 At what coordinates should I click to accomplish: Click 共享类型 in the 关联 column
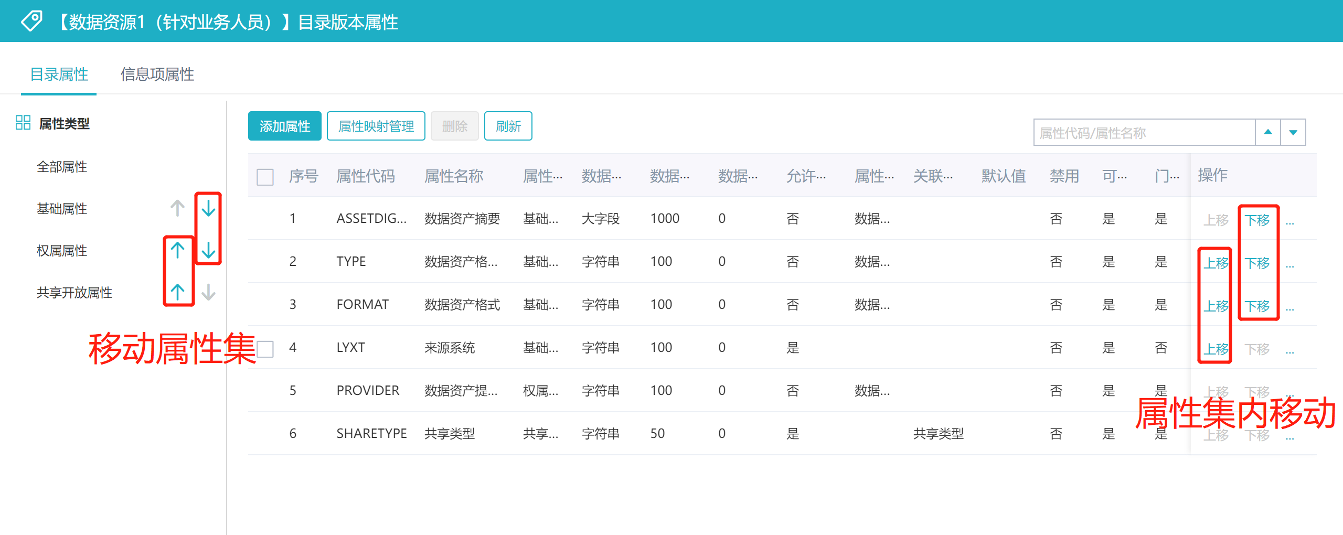(939, 434)
